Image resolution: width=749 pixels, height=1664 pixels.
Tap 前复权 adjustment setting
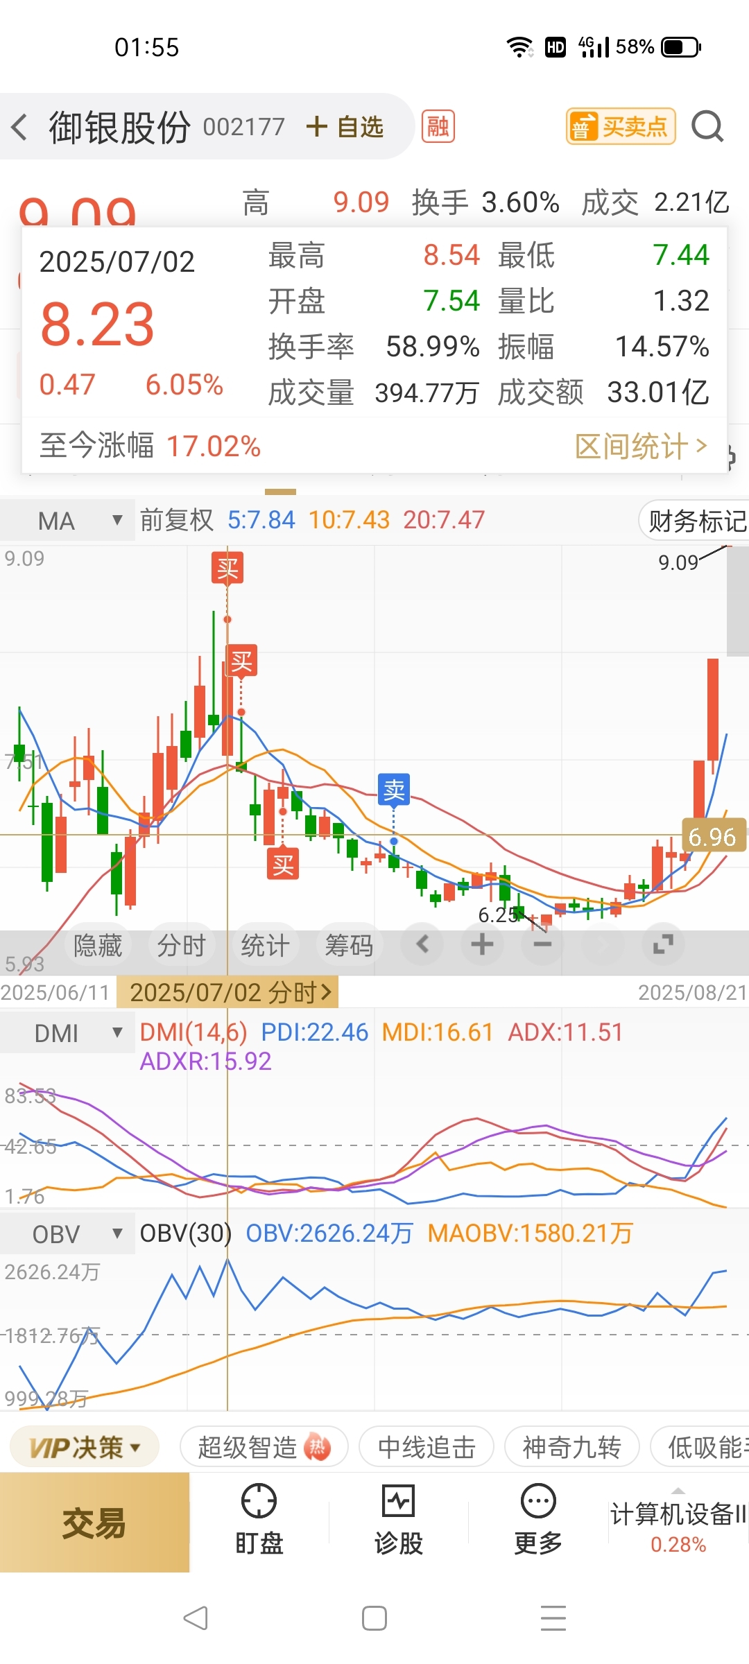click(177, 520)
